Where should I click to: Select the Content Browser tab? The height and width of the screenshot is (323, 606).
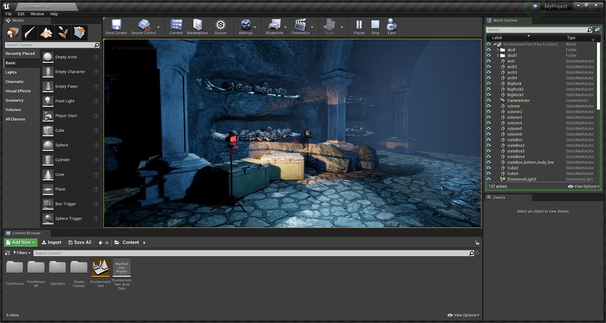point(27,233)
